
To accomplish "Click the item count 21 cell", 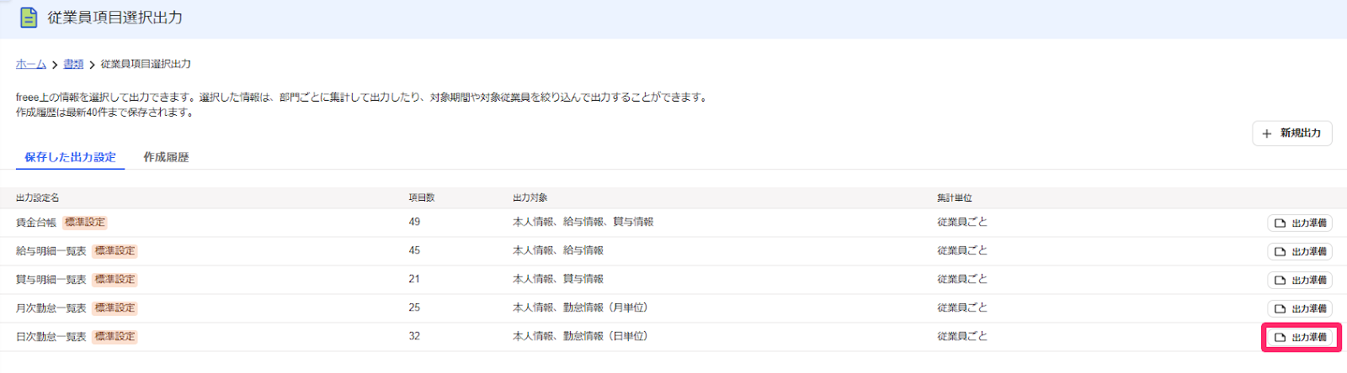I will [414, 279].
